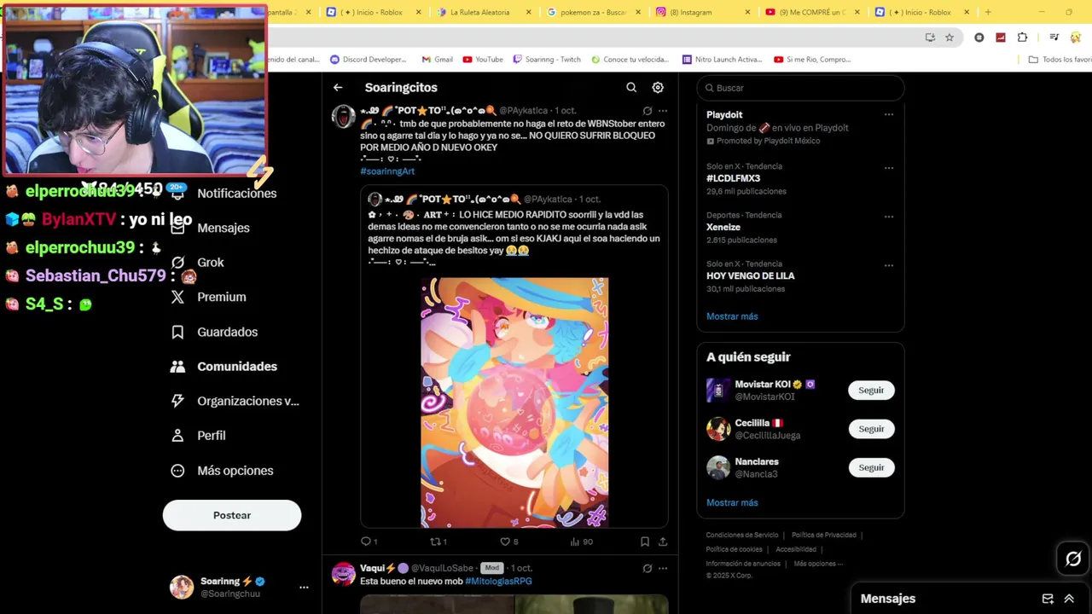Image resolution: width=1092 pixels, height=614 pixels.
Task: Open Perfil in X sidebar
Action: [199, 436]
